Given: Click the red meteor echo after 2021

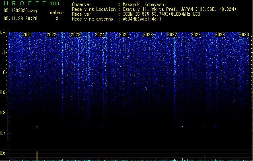Looking at the screenshot, I should [37, 126].
